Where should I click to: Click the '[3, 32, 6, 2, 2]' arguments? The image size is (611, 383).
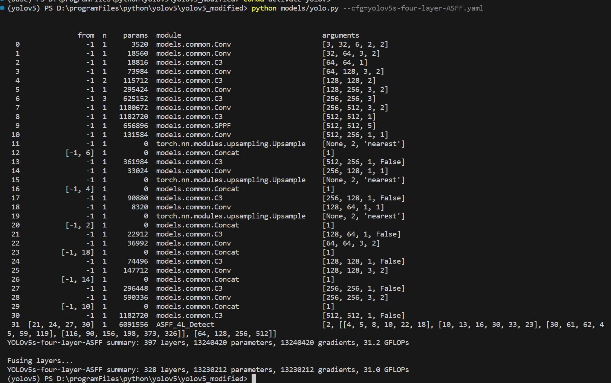click(x=355, y=44)
